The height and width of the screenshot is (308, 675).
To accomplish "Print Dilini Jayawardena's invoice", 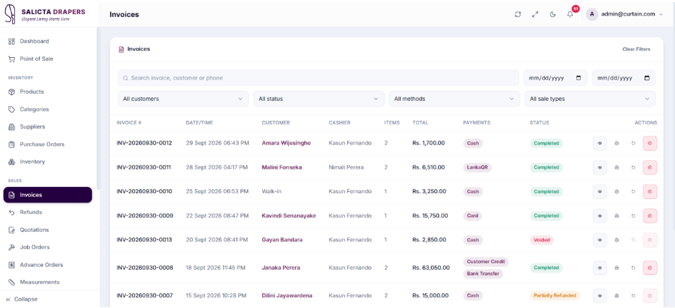I will tap(617, 295).
